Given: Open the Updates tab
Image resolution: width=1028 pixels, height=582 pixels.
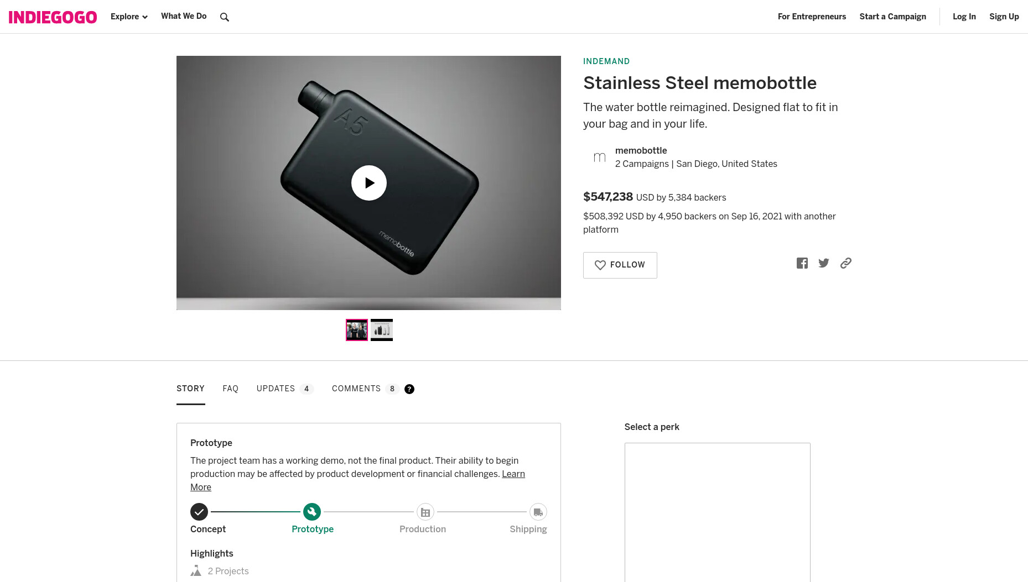Looking at the screenshot, I should pos(285,389).
